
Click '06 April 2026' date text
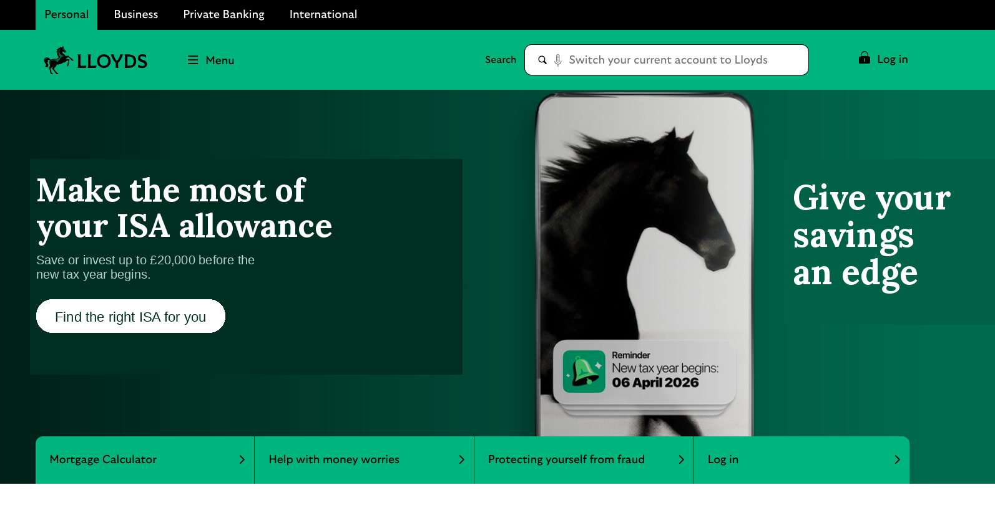tap(655, 383)
